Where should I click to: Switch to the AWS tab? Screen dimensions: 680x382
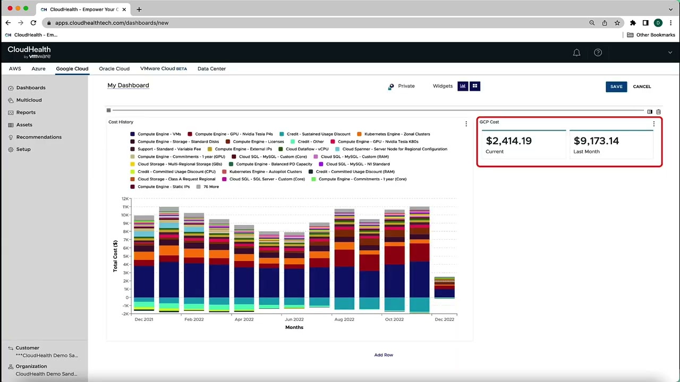tap(15, 68)
